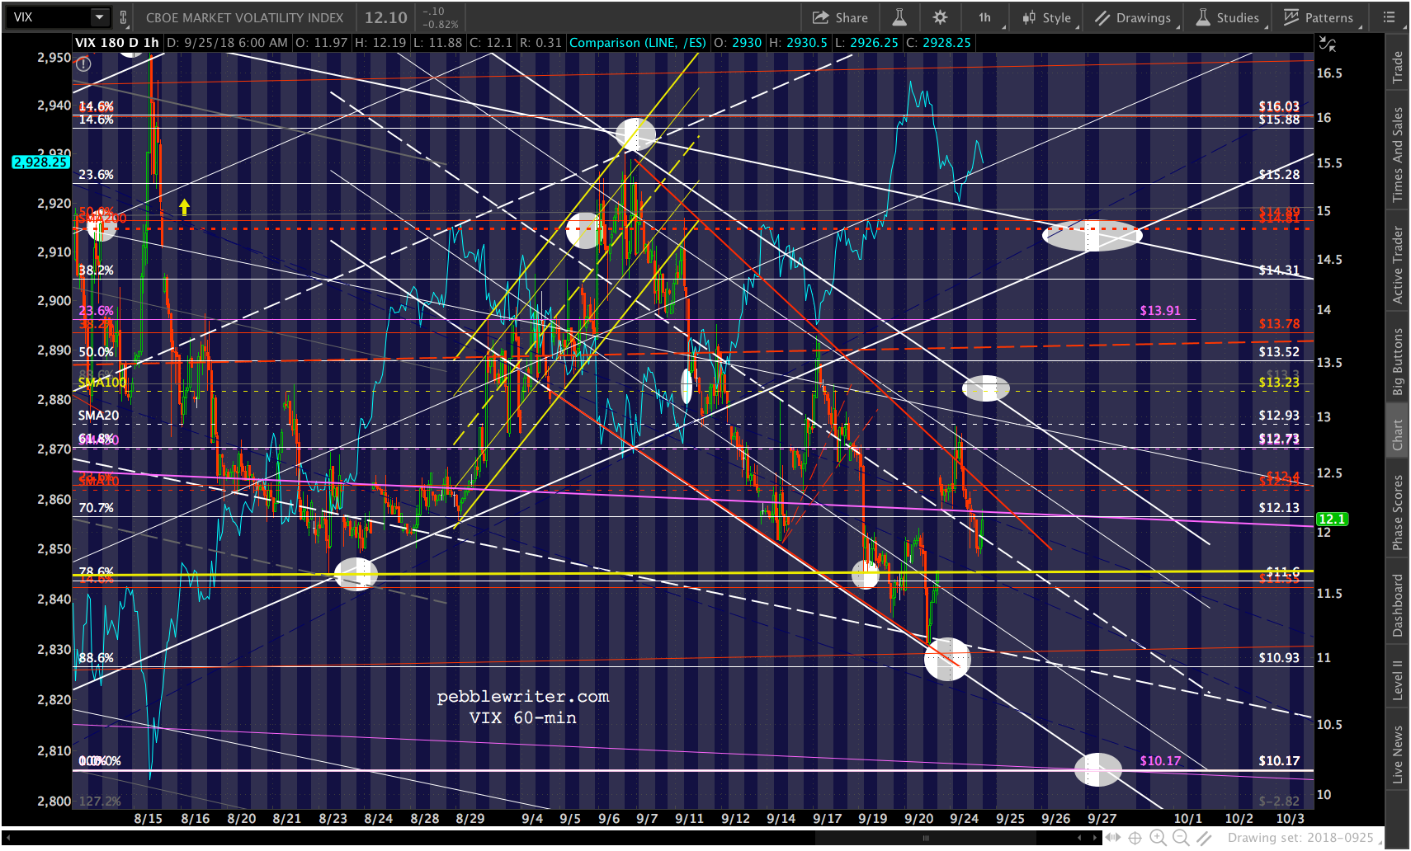The width and height of the screenshot is (1411, 851).
Task: Click the zoom in magnifier
Action: (1159, 838)
